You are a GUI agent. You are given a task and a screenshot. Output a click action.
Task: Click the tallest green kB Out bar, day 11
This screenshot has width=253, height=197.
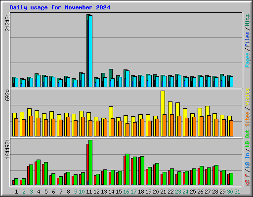(x=90, y=163)
